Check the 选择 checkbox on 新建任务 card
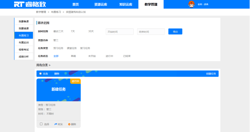 pyautogui.click(x=41, y=124)
